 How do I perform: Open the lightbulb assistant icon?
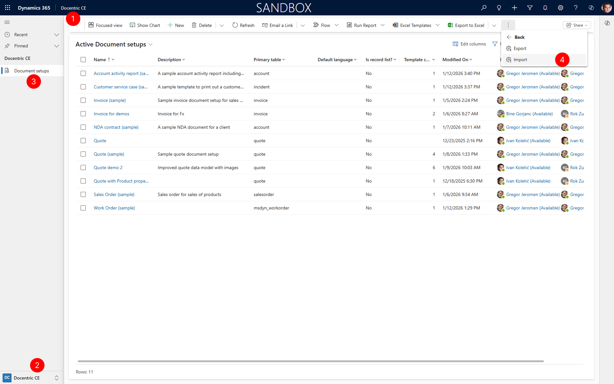coord(499,8)
